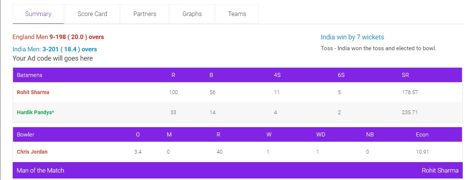Click the 6S column header
The height and width of the screenshot is (180, 475).
pos(341,75)
